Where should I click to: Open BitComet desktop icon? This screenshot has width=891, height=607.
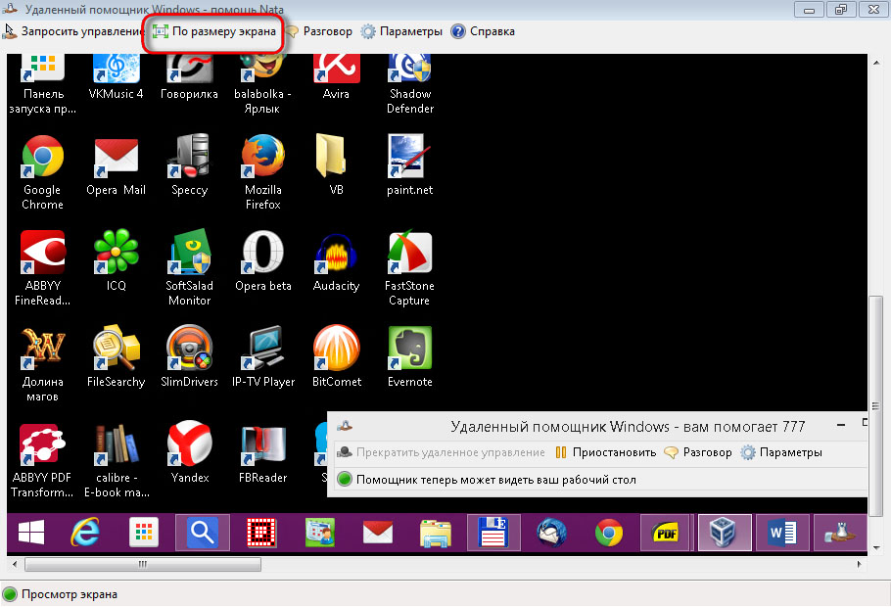coord(337,357)
